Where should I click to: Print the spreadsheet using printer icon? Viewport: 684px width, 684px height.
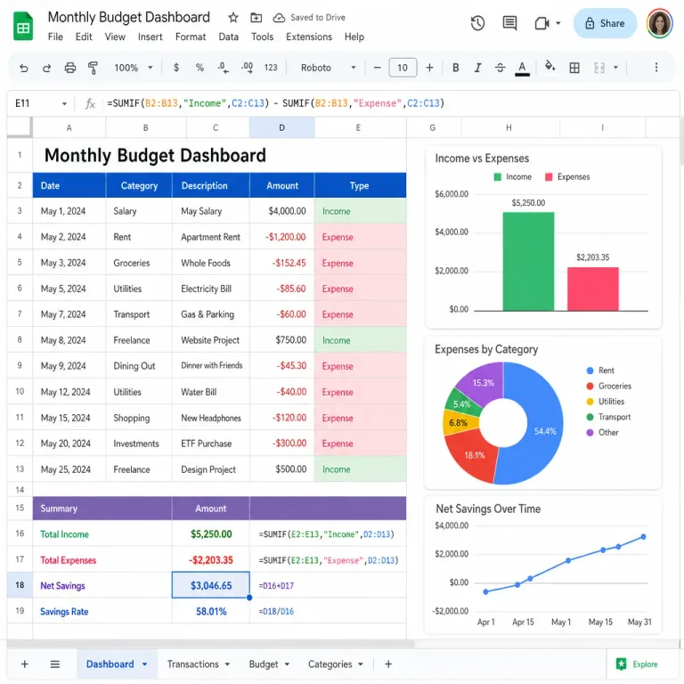69,68
